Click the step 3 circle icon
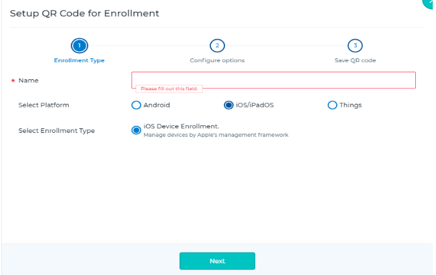 coord(355,45)
